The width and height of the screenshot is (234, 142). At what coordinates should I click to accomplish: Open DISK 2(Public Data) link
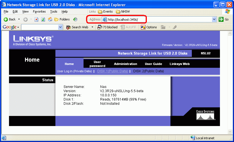tap(148, 71)
